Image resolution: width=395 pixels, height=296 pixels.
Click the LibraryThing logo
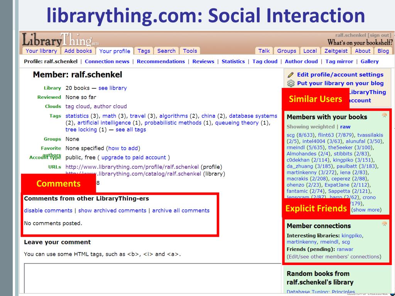click(61, 39)
